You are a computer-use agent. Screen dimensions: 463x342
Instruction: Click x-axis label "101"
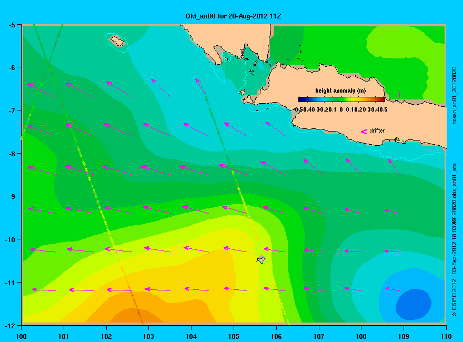[x=64, y=336]
